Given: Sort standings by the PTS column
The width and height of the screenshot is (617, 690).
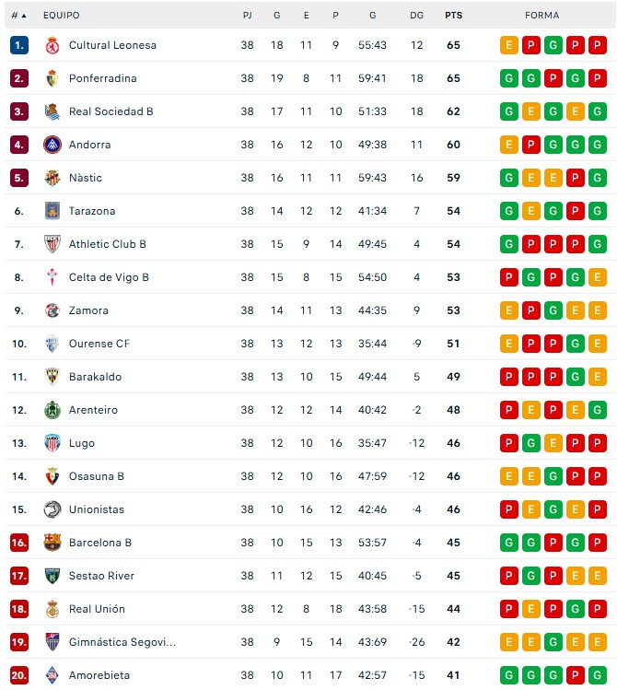Looking at the screenshot, I should [453, 16].
